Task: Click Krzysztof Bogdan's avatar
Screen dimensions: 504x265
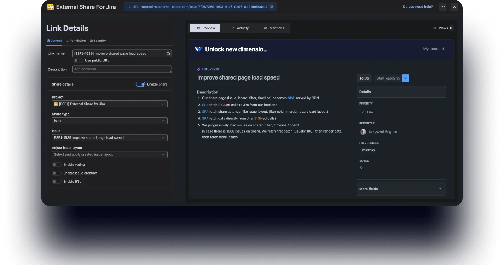Action: [363, 132]
